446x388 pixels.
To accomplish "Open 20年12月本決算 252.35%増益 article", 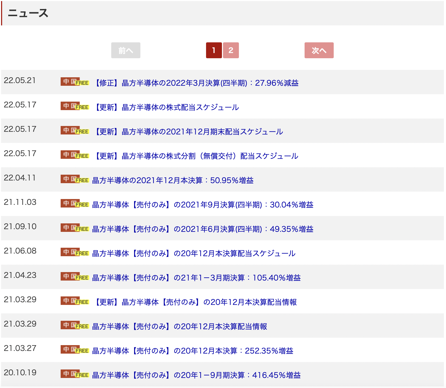I will (x=193, y=351).
